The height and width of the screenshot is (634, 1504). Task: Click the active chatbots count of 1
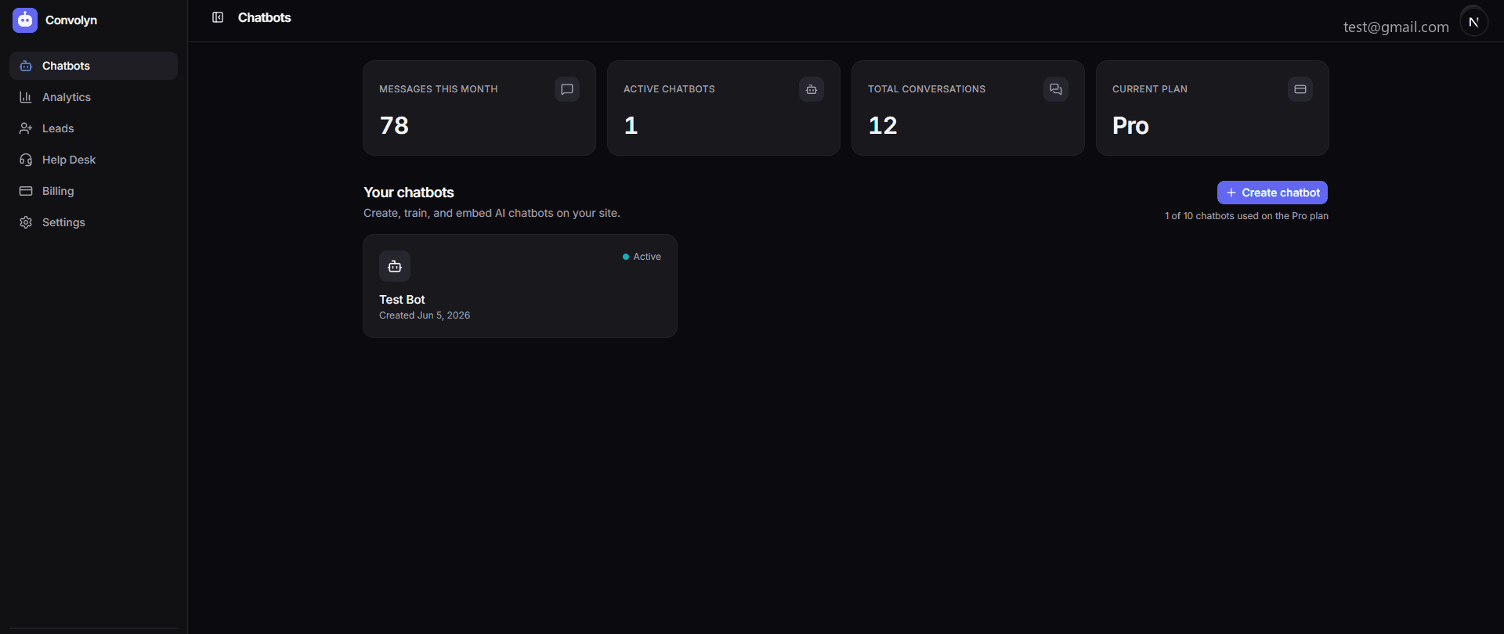pos(631,125)
